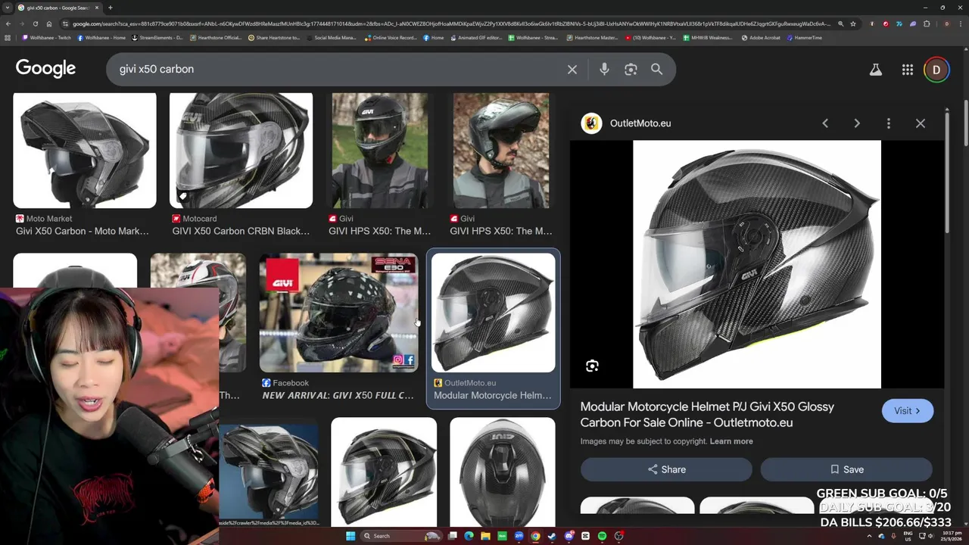Share the previewed helmet image
The width and height of the screenshot is (969, 545).
666,469
